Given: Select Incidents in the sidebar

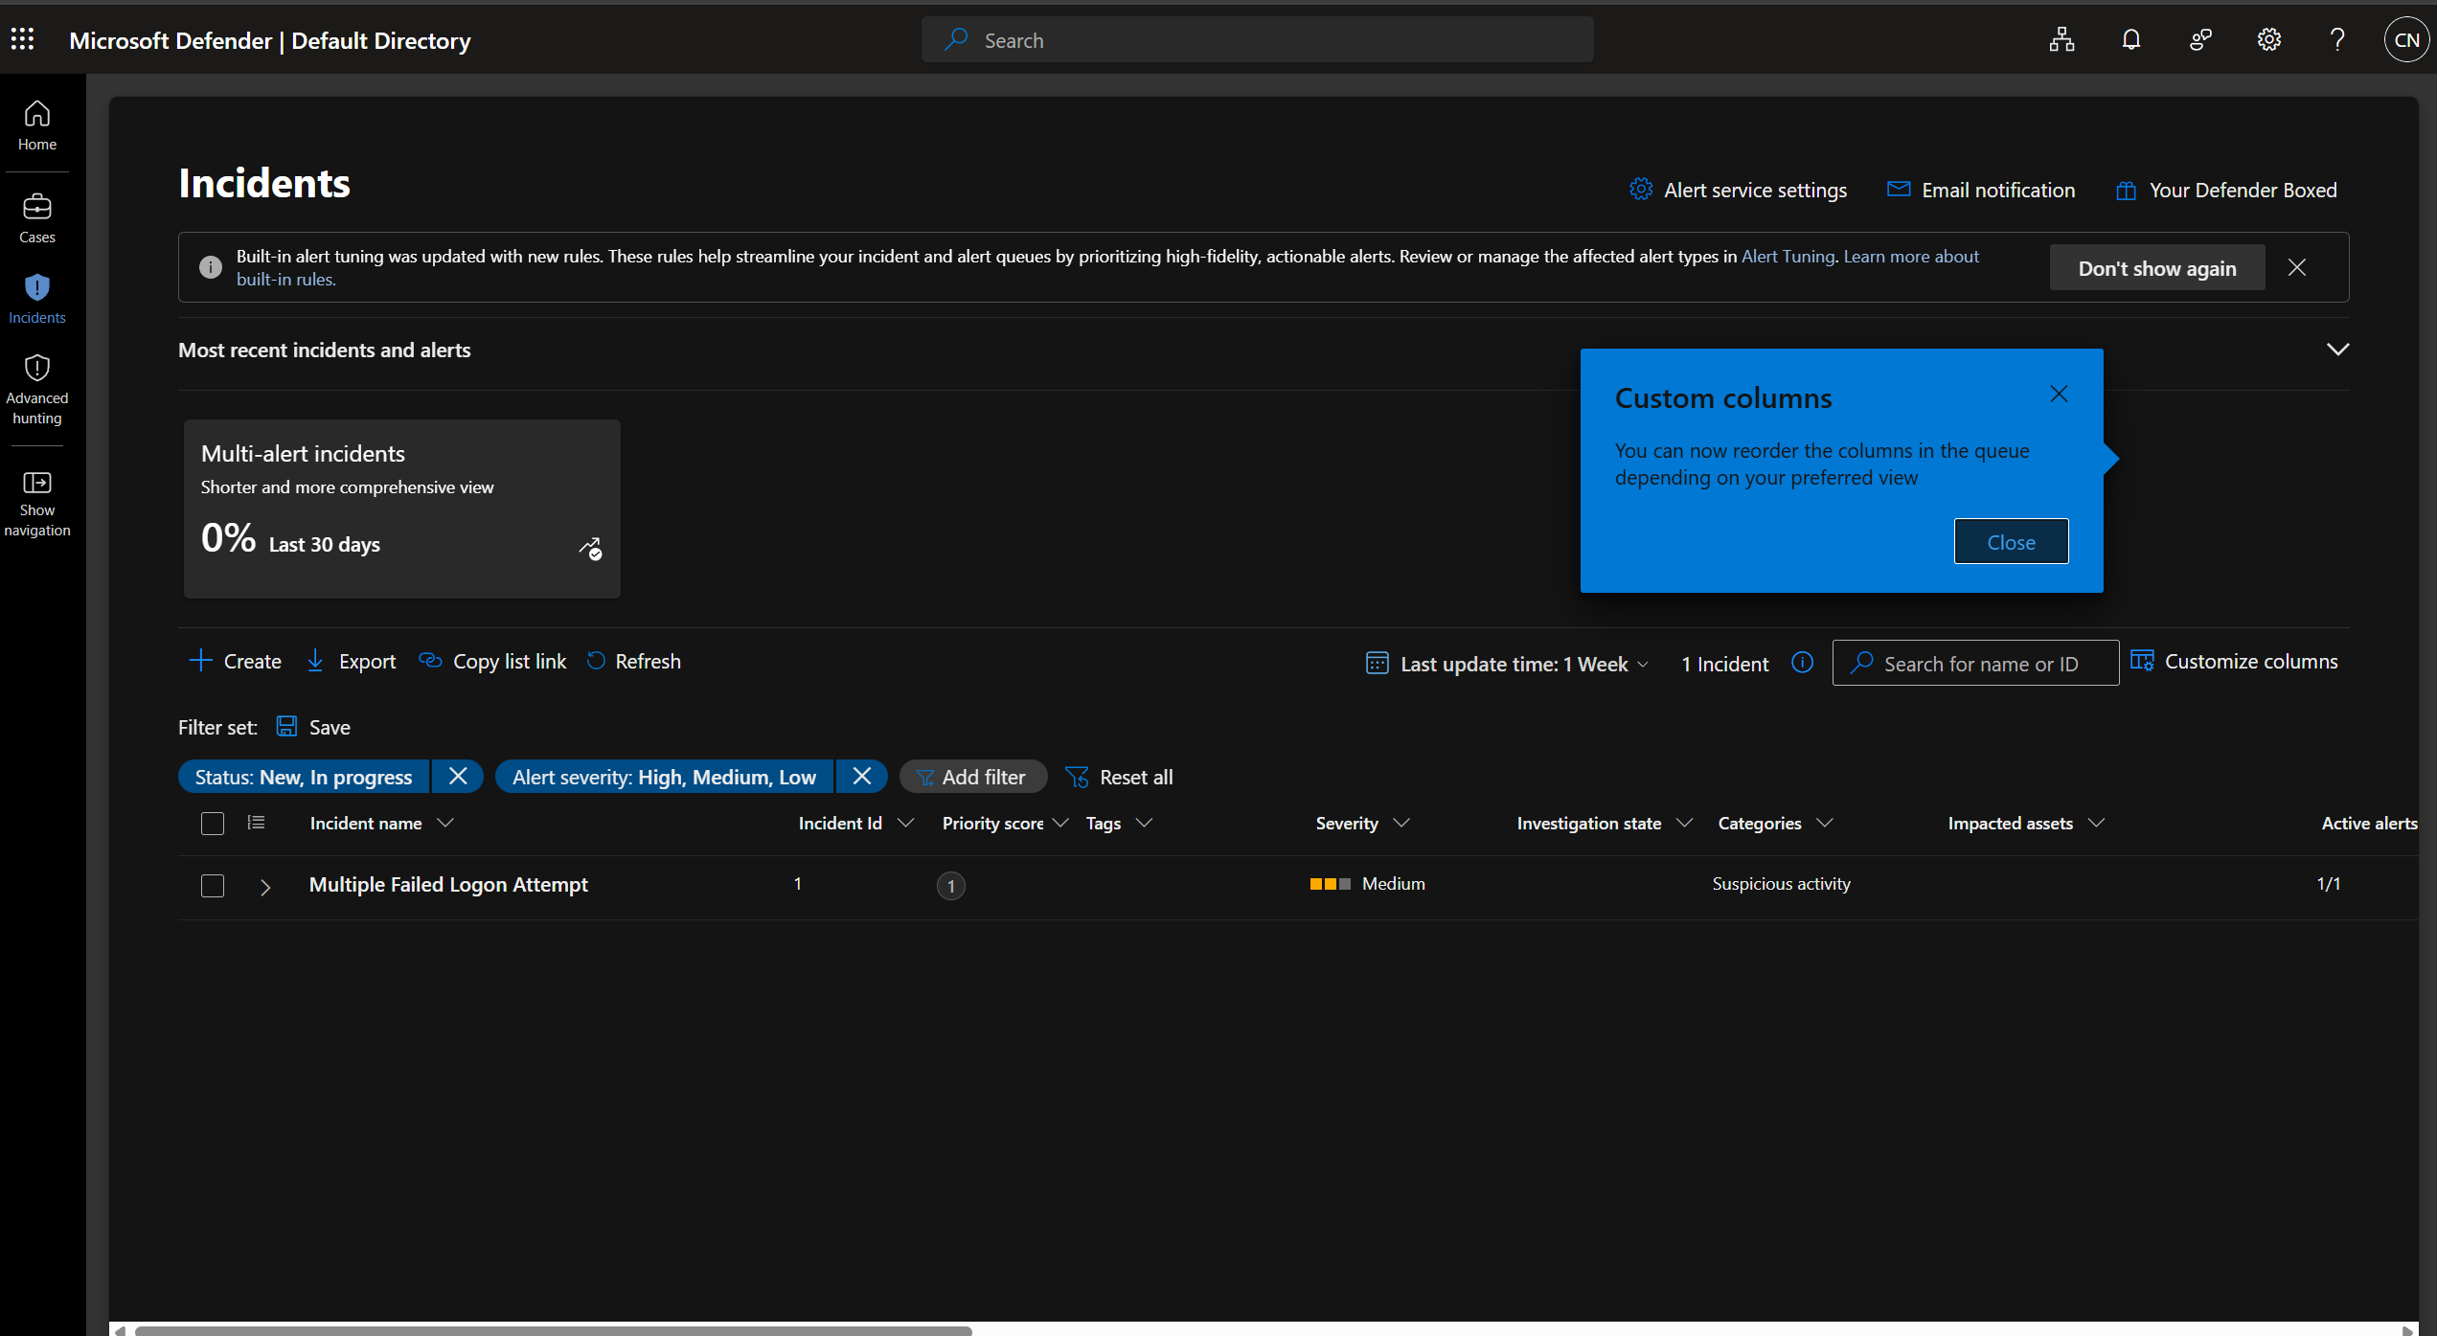Looking at the screenshot, I should [x=37, y=299].
